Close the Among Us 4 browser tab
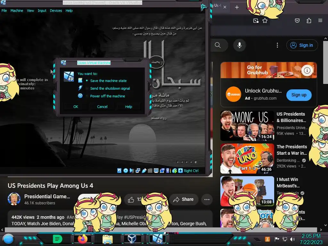Screen dimensions: 328x246 225,7
